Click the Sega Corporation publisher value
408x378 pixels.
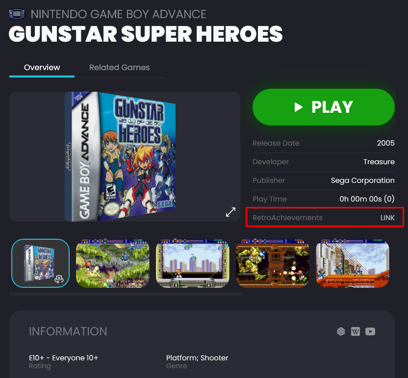pyautogui.click(x=362, y=180)
